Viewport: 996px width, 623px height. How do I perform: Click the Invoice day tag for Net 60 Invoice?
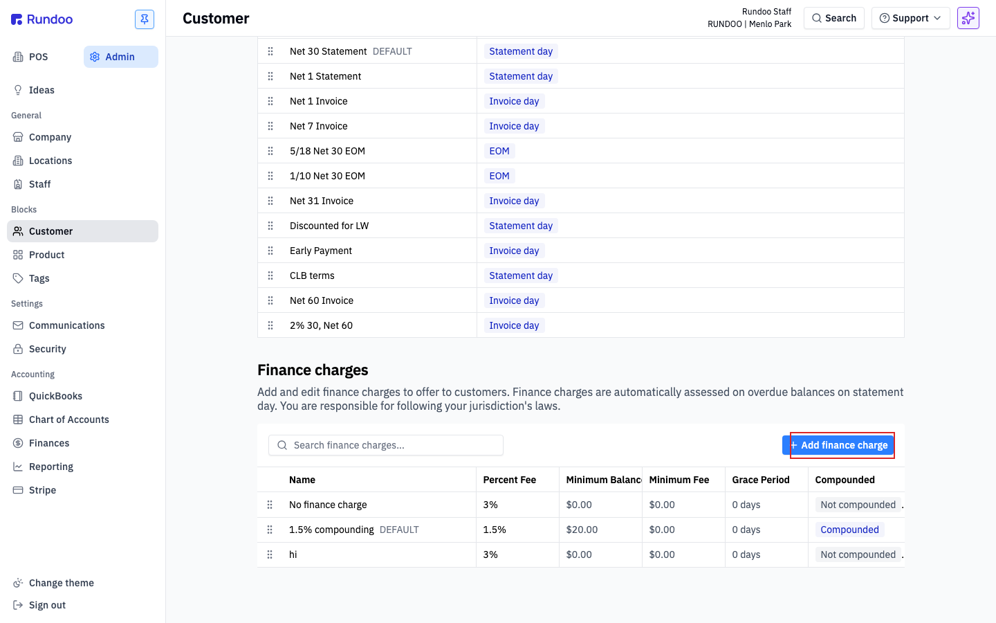pos(514,300)
